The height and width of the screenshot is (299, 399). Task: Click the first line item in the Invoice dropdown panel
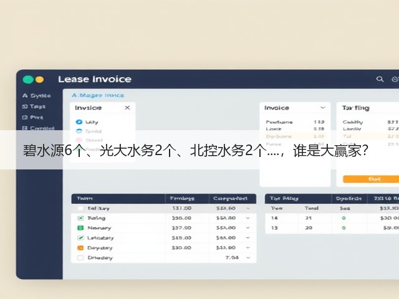tap(295, 122)
